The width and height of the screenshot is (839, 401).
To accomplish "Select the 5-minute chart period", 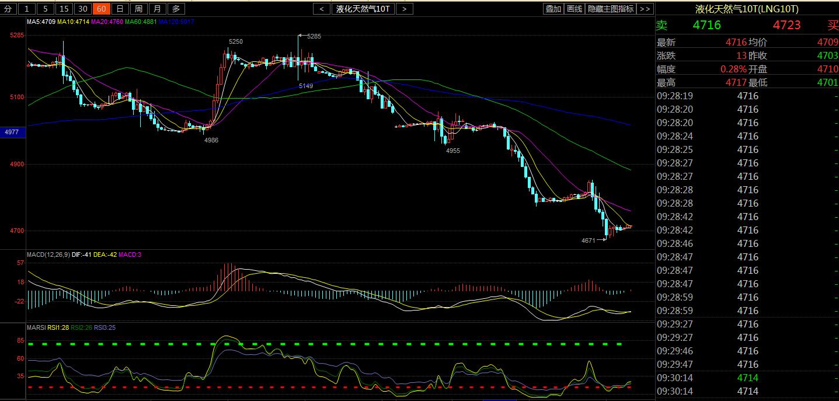I will point(46,8).
